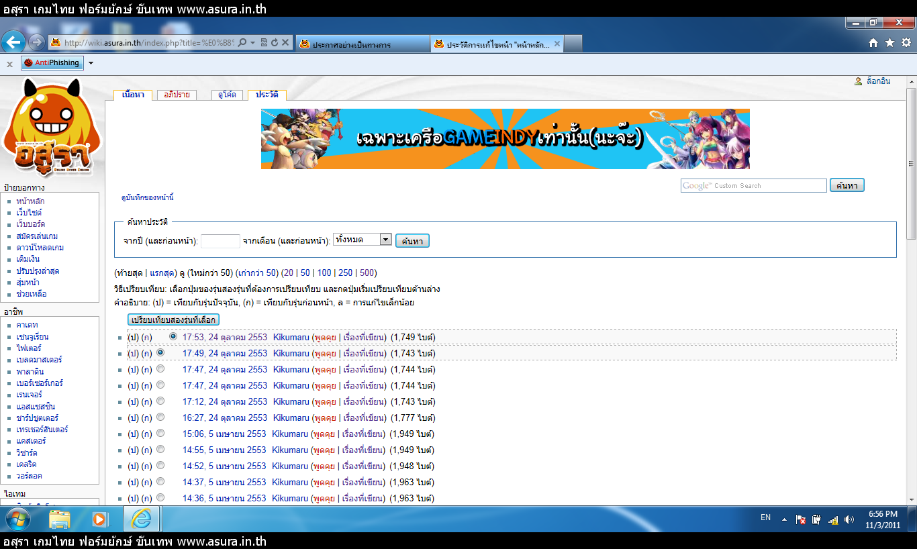Open the เนื้อหา wiki tab
The image size is (917, 549).
click(133, 95)
